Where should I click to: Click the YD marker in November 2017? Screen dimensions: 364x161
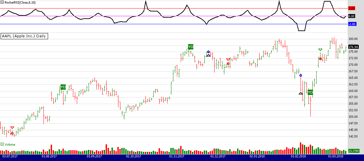pos(191,47)
